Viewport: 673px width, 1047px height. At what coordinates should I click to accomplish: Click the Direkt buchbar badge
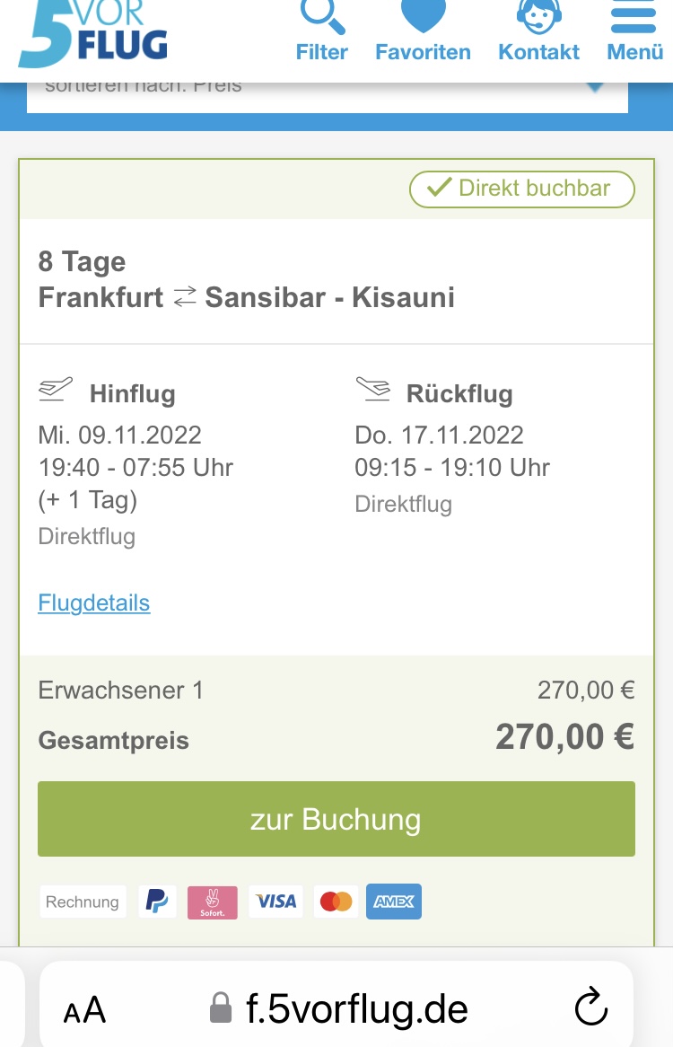[x=521, y=189]
